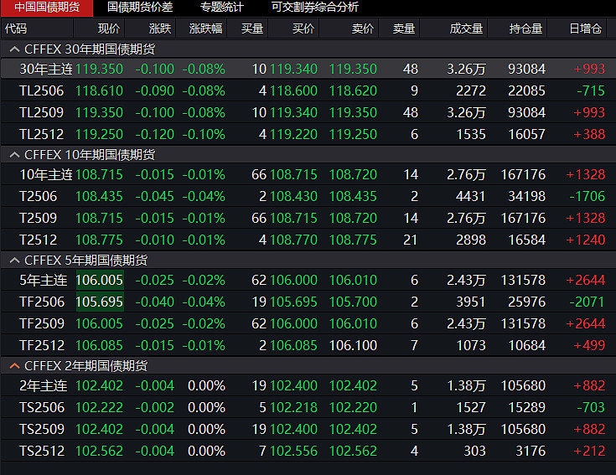Click TS2512 bid price 102.556
The width and height of the screenshot is (616, 475).
pos(293,451)
